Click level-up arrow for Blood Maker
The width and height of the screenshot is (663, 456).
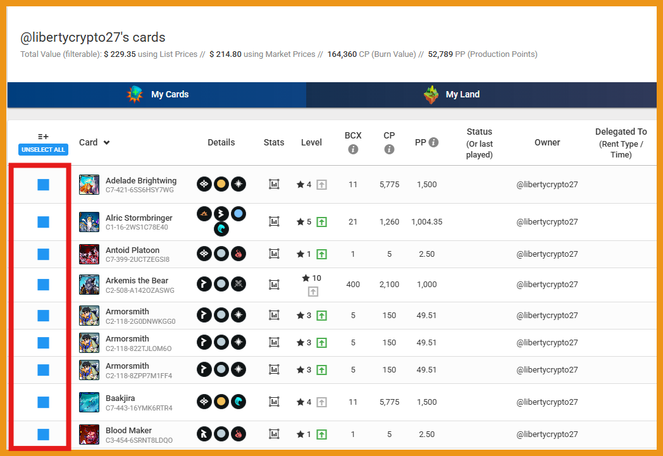(x=321, y=434)
